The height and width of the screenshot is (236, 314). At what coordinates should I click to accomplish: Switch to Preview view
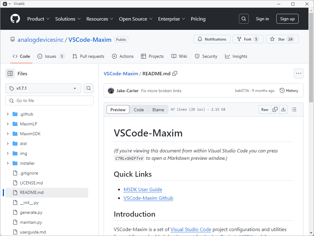118,110
